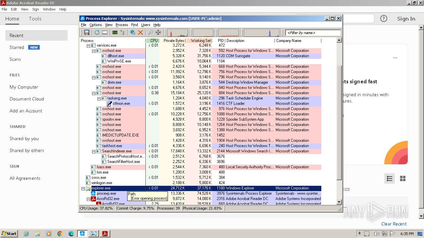Select the IMEDICTUPDATE.EXE process row
Image resolution: width=424 pixels, height=238 pixels.
tap(201, 135)
